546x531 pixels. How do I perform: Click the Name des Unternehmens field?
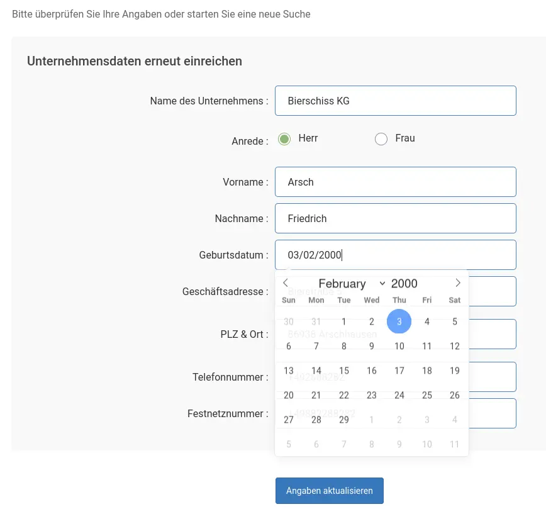pos(395,101)
